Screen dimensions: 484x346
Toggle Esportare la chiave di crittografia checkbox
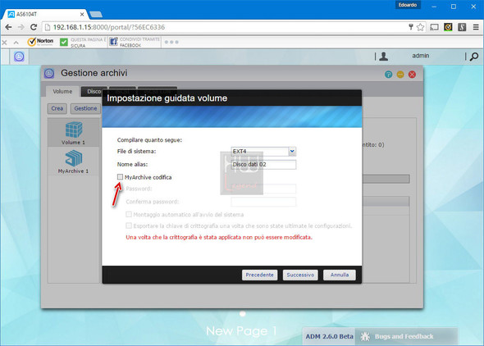click(x=129, y=225)
